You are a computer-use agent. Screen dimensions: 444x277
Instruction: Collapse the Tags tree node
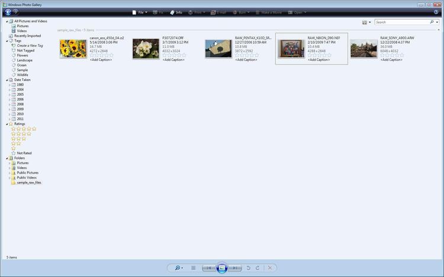[7, 41]
